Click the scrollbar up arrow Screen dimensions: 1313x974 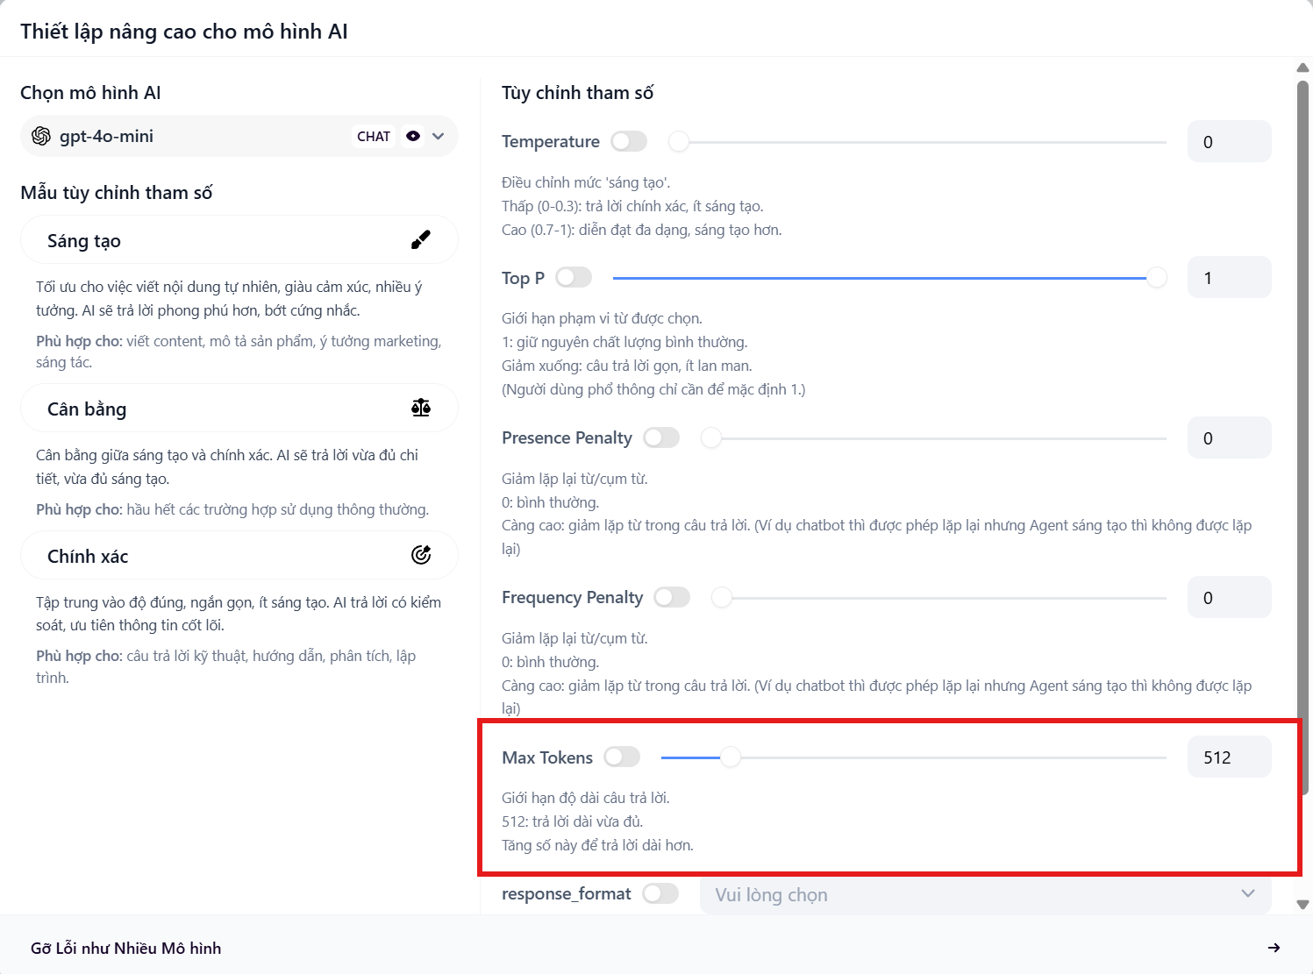1302,68
